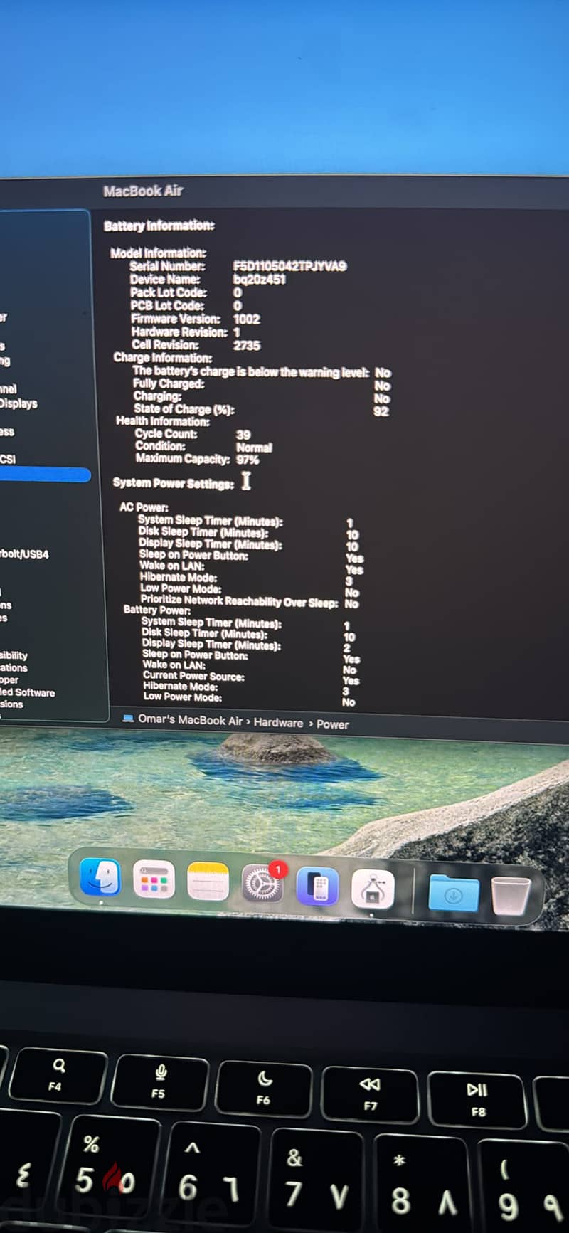
Task: Open the Downloads folder stack in Dock
Action: tap(454, 894)
